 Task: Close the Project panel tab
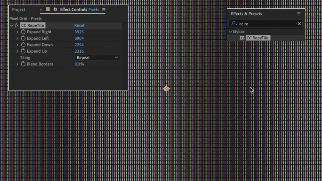click(41, 9)
